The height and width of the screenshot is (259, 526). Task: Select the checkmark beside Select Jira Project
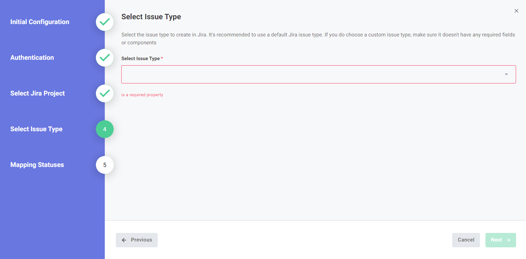point(104,93)
